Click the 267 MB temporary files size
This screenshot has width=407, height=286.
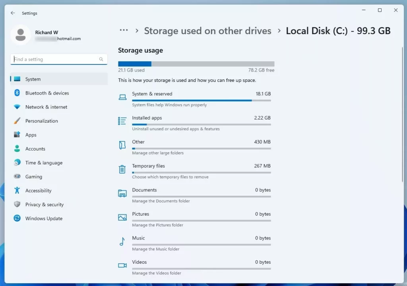[262, 166]
